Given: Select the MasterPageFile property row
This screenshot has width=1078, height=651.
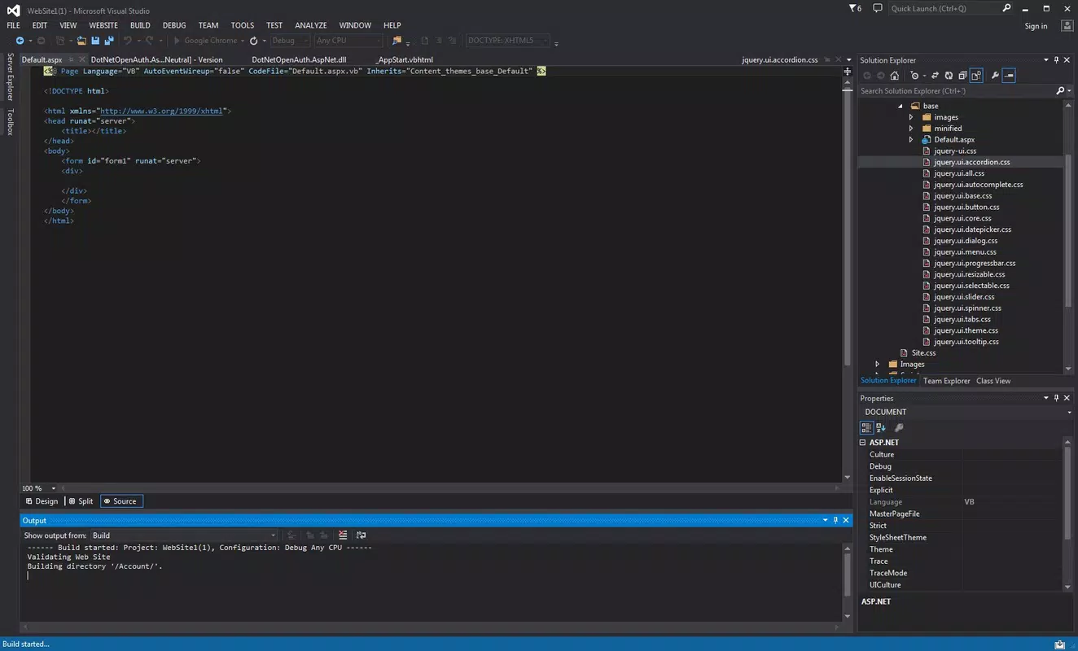Looking at the screenshot, I should 962,513.
